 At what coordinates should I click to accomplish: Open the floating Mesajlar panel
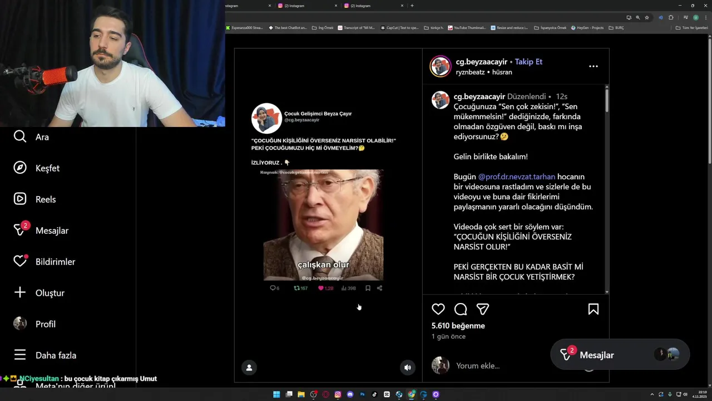point(620,355)
